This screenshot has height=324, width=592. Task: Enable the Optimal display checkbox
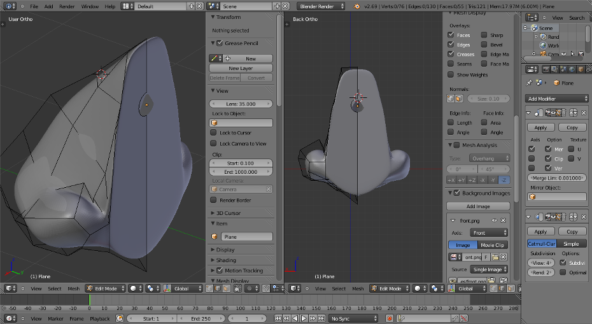[563, 272]
